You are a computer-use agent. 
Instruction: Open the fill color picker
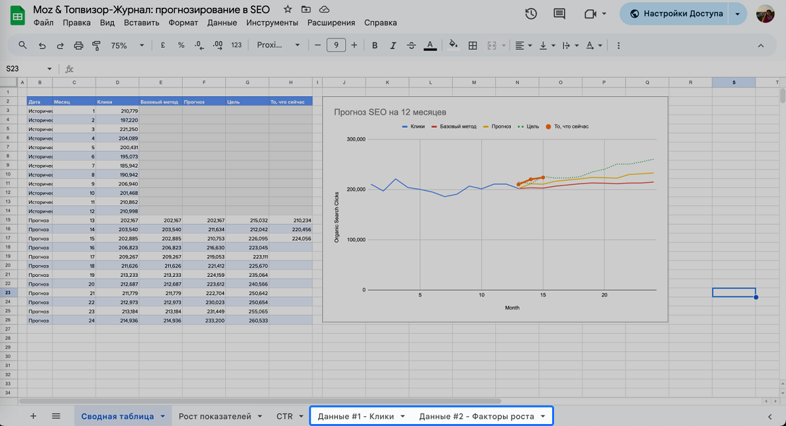[453, 45]
